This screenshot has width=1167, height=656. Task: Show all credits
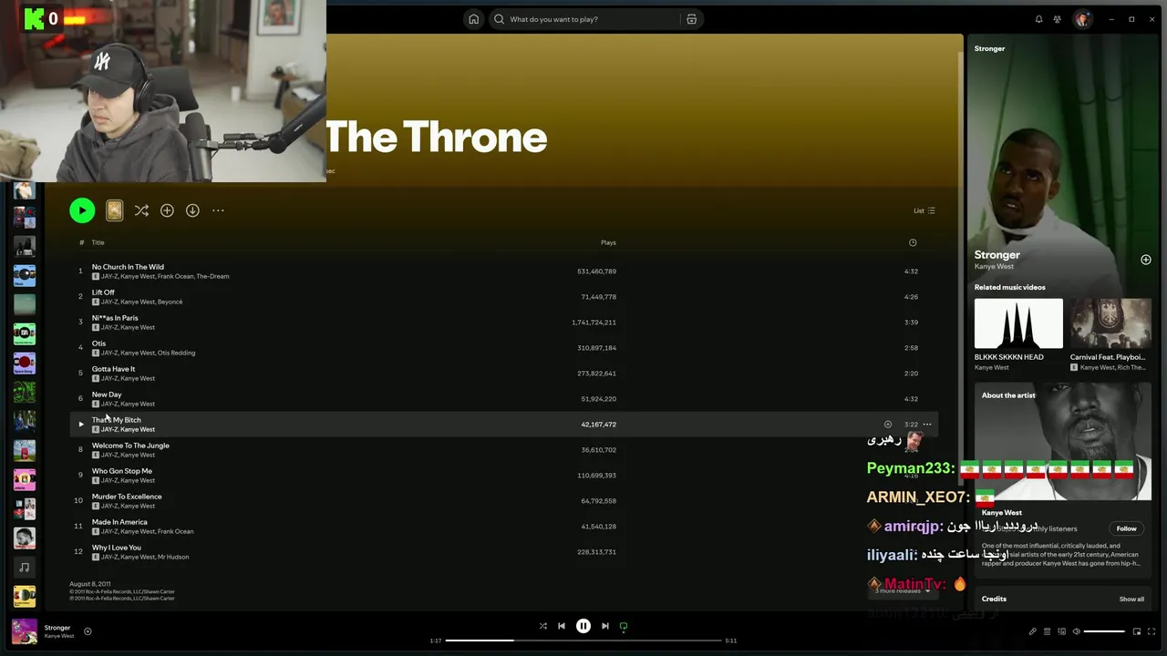click(1131, 600)
